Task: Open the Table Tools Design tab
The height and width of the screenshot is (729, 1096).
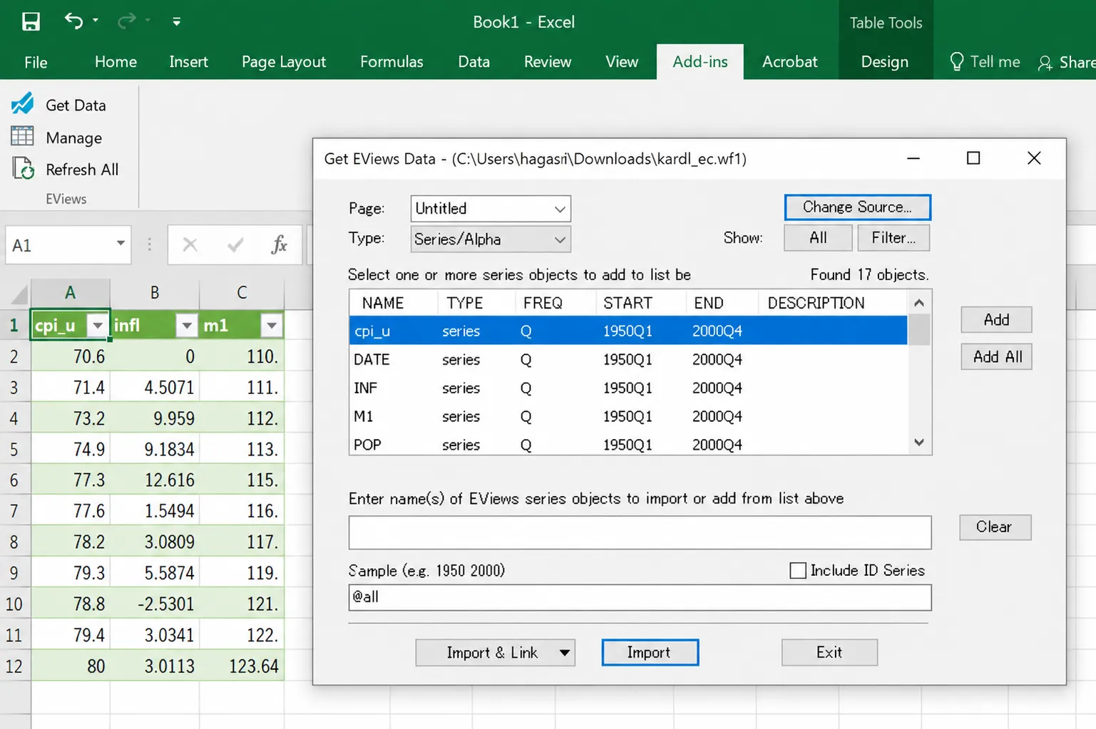Action: 884,62
